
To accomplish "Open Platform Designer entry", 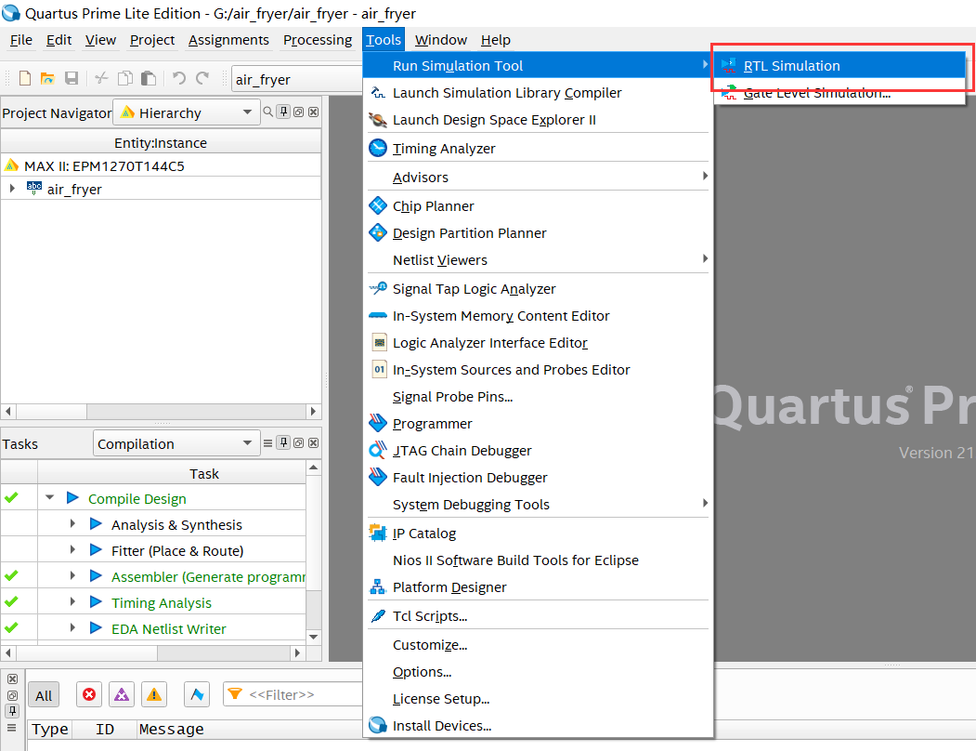I will point(538,587).
